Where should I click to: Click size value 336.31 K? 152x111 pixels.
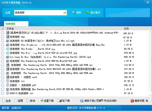coord(129,85)
